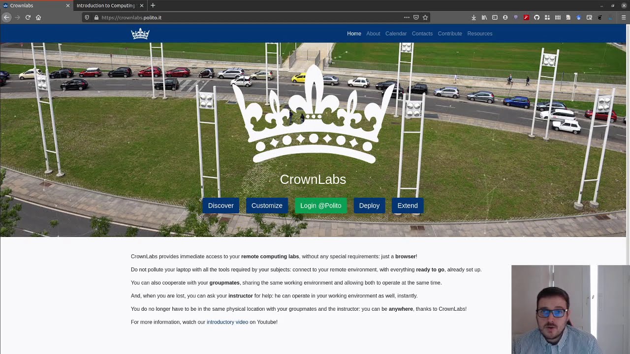Click the Deploy button
Viewport: 630px width, 354px height.
coord(369,206)
